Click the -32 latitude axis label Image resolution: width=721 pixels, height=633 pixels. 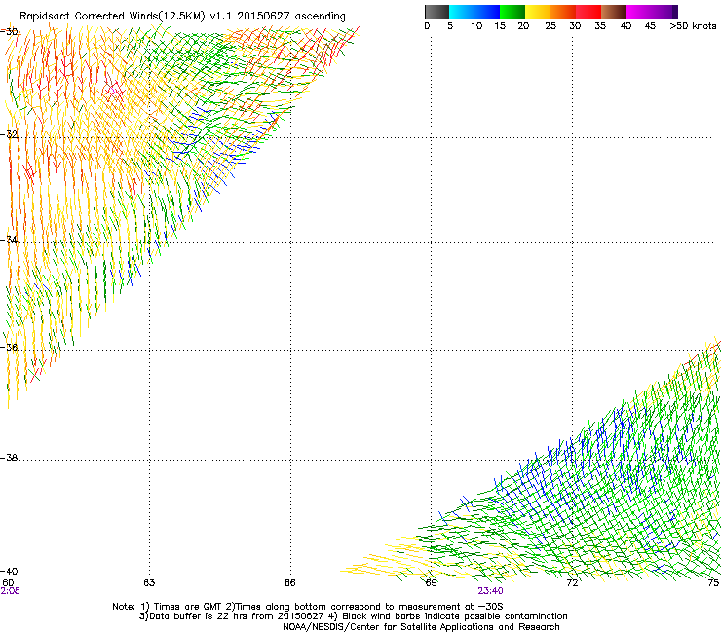9,134
